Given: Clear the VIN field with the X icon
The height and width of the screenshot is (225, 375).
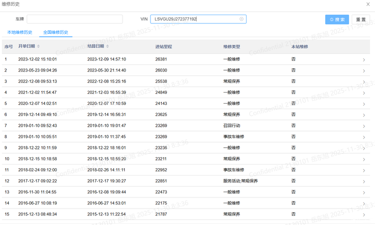Looking at the screenshot, I should (241, 19).
